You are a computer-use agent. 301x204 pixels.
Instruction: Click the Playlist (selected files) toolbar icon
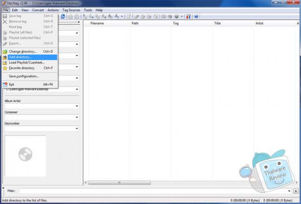[150, 17]
